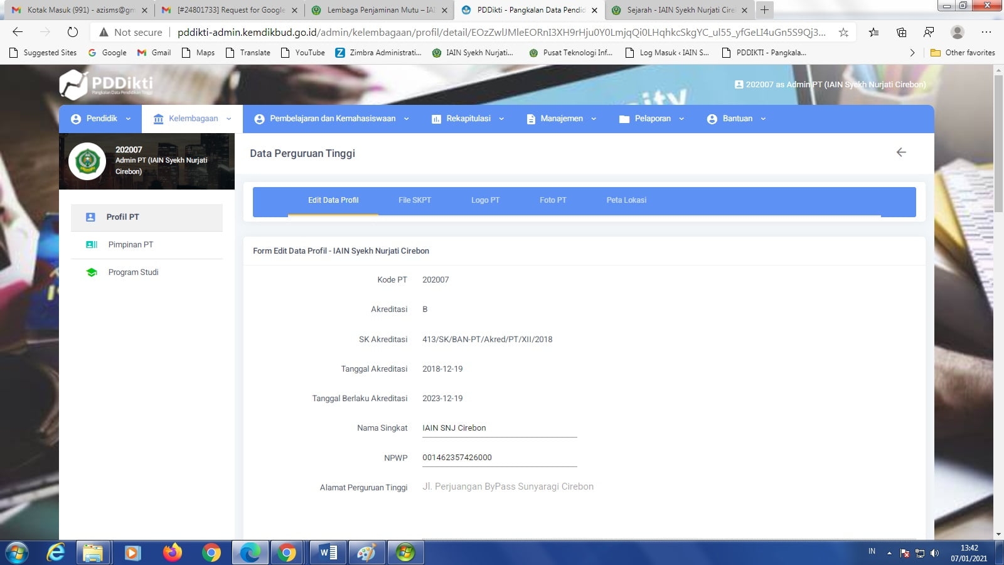Open browser settings three-dots menu
Viewport: 1004px width, 565px height.
pyautogui.click(x=986, y=32)
